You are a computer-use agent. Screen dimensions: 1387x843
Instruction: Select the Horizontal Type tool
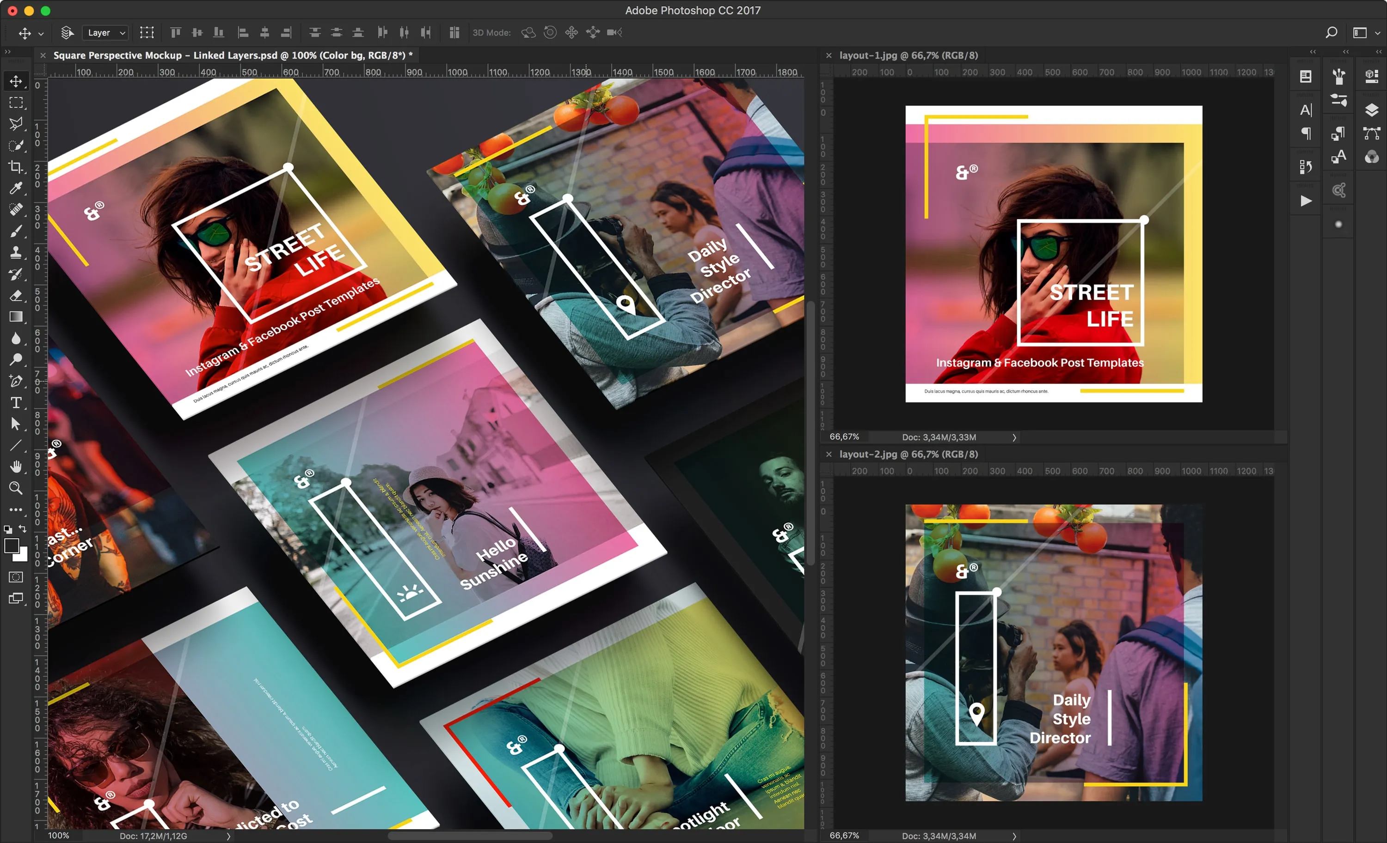pos(16,403)
